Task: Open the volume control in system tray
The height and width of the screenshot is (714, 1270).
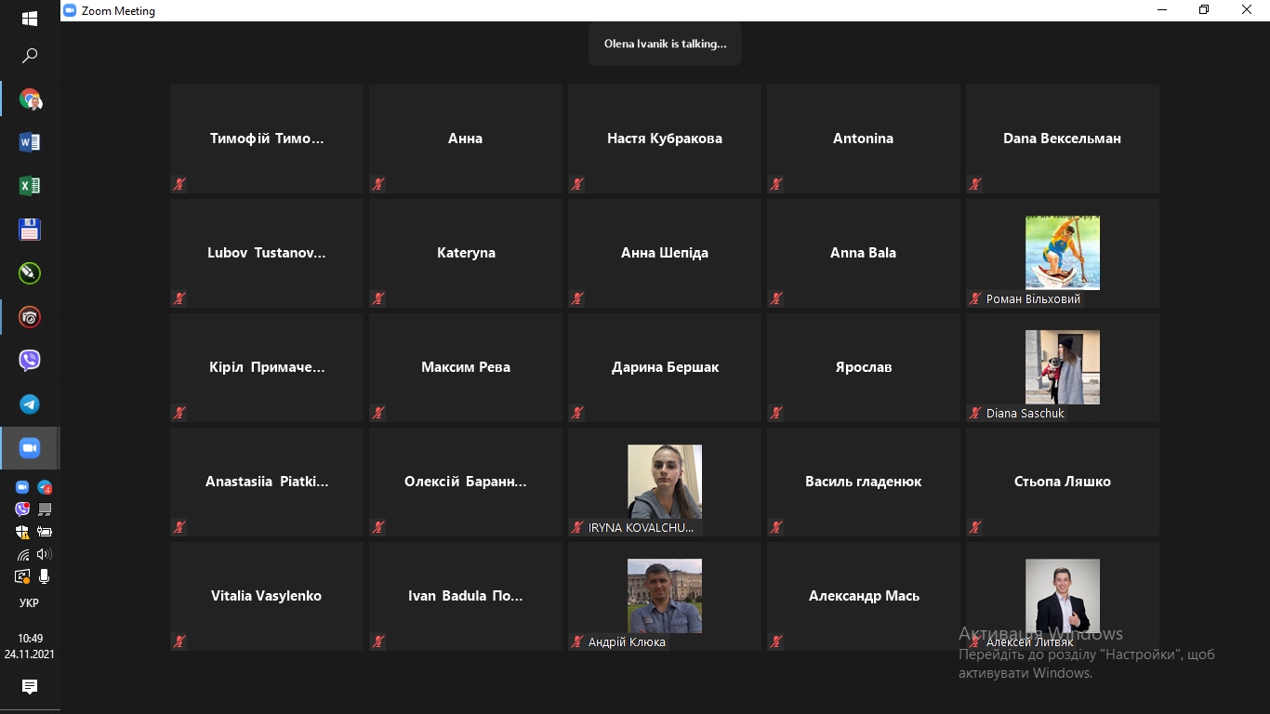Action: (44, 554)
